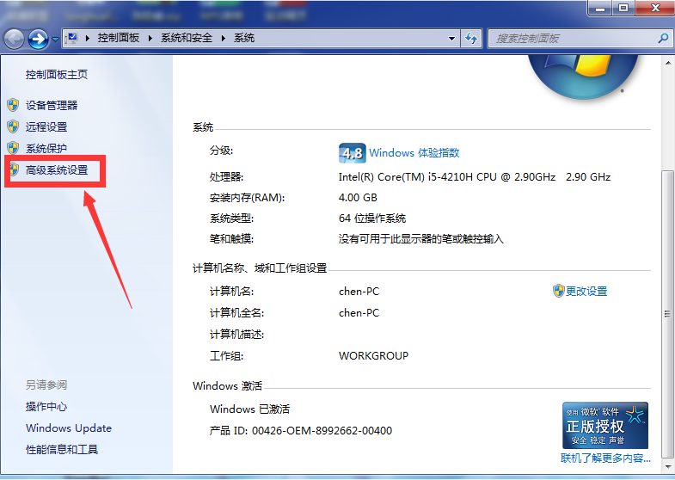Open 设备管理器 from sidebar
This screenshot has width=675, height=480.
(52, 105)
